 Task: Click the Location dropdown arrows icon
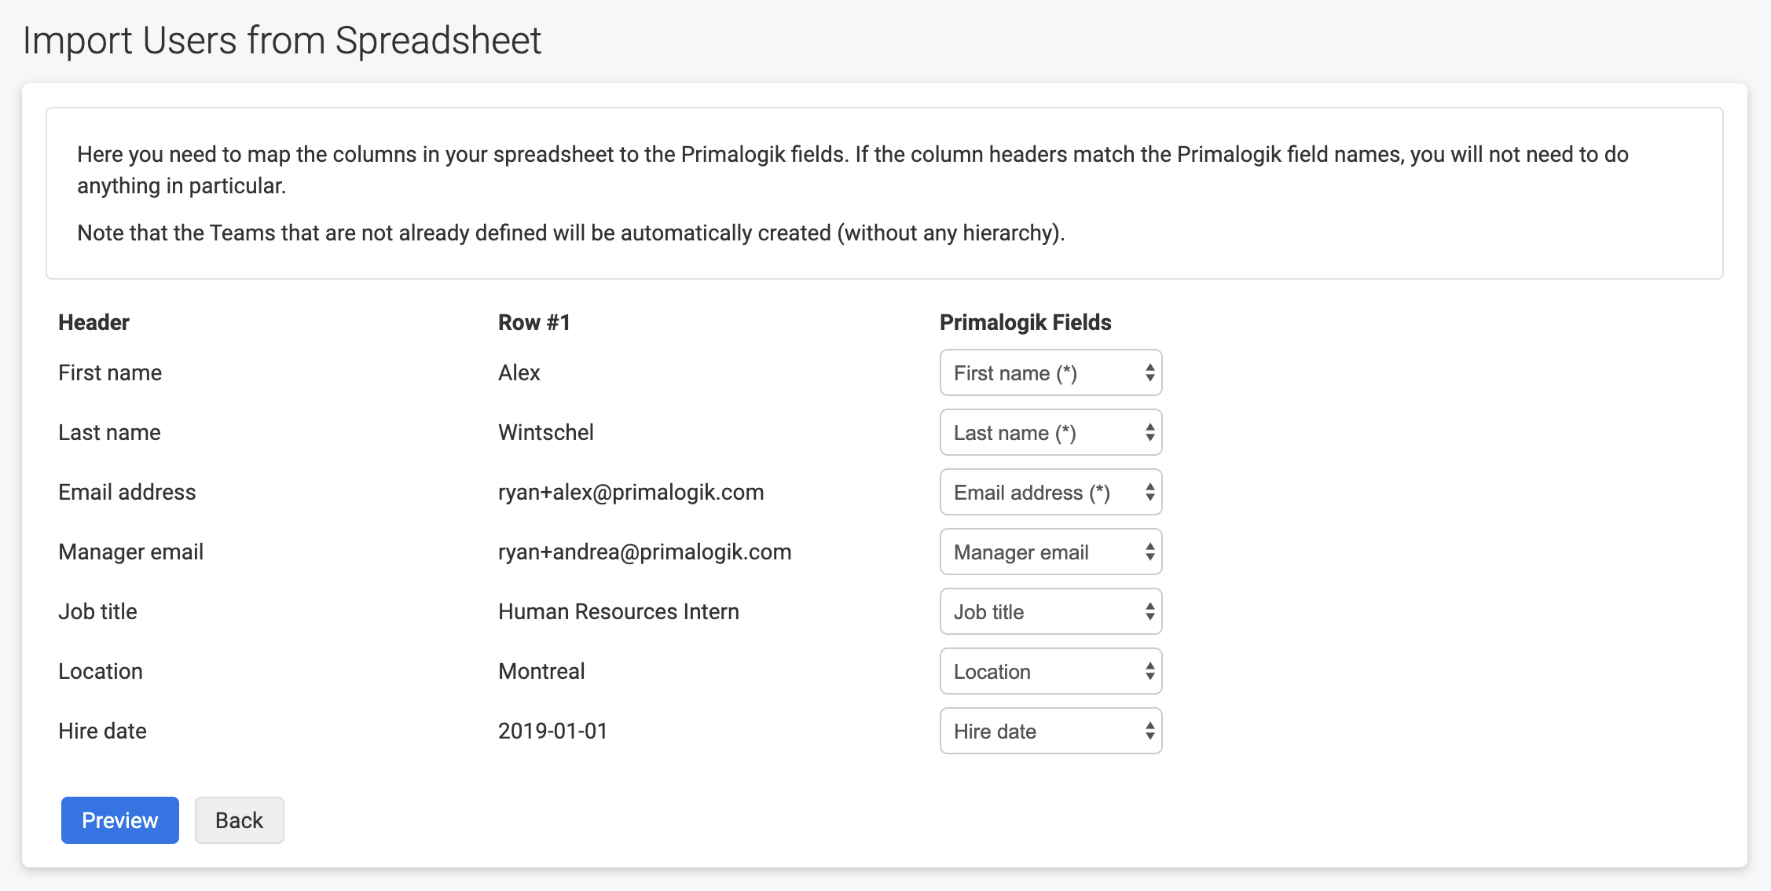tap(1149, 672)
